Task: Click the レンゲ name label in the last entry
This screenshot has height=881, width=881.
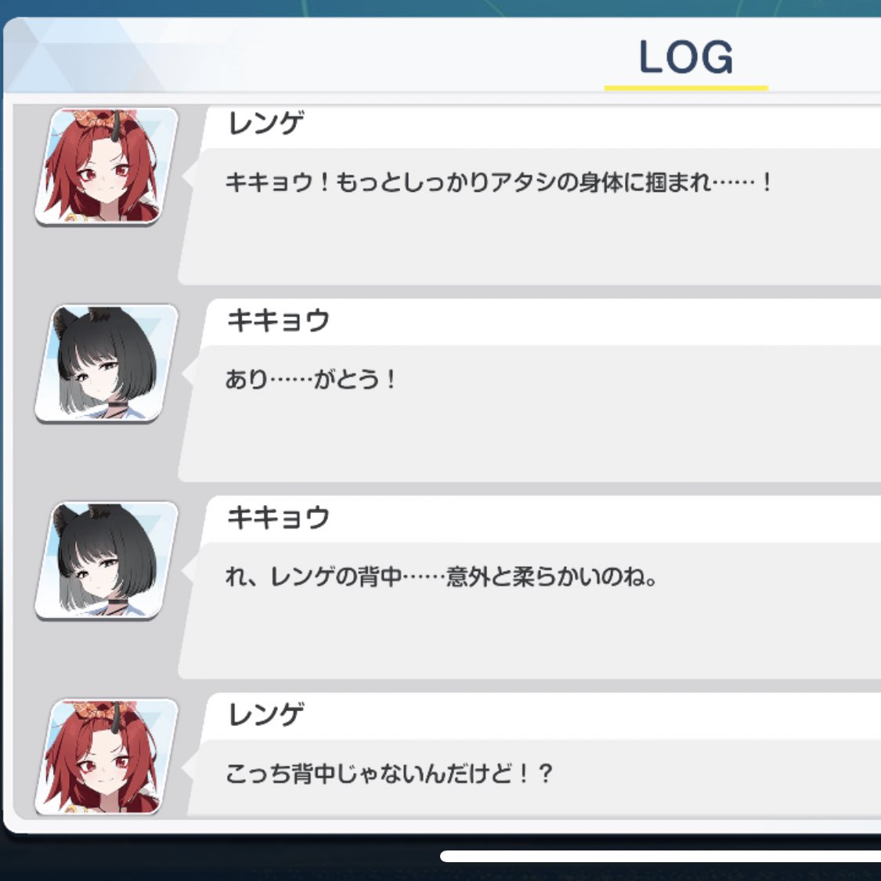Action: [265, 714]
